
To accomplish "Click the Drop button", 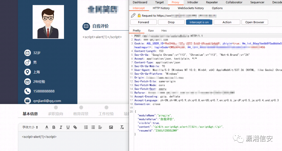I will (x=171, y=22).
